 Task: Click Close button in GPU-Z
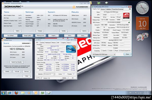point(127,54)
